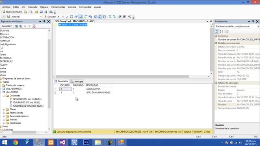Close the Explorador de objetos panel
The height and width of the screenshot is (146, 260).
coord(48,21)
